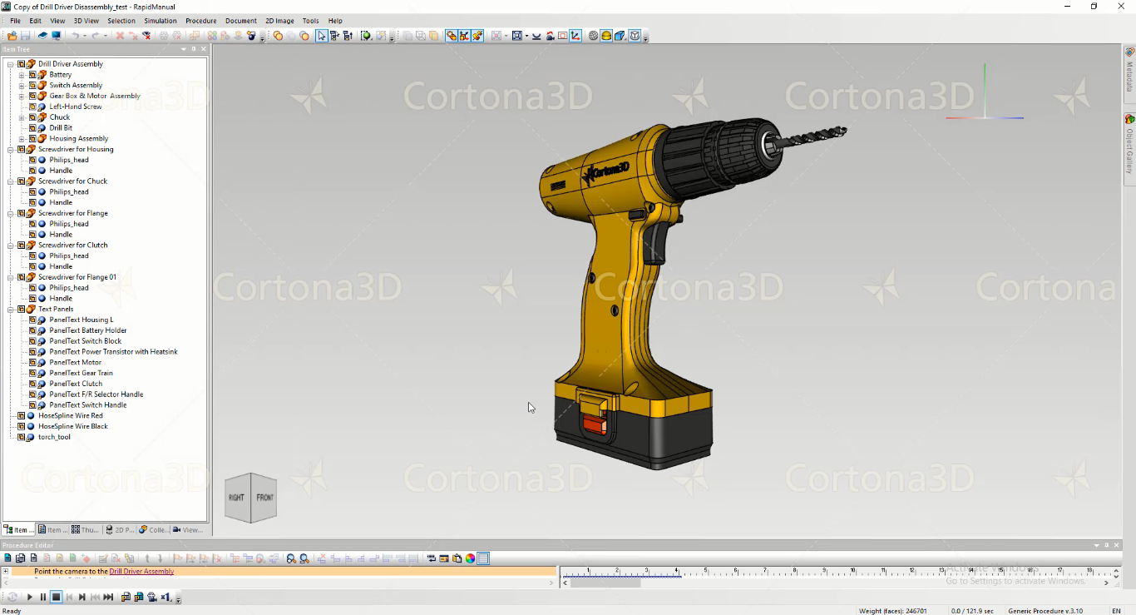This screenshot has height=615, width=1136.
Task: Collapse the Screwdriver for Flange 01 node
Action: pyautogui.click(x=11, y=277)
